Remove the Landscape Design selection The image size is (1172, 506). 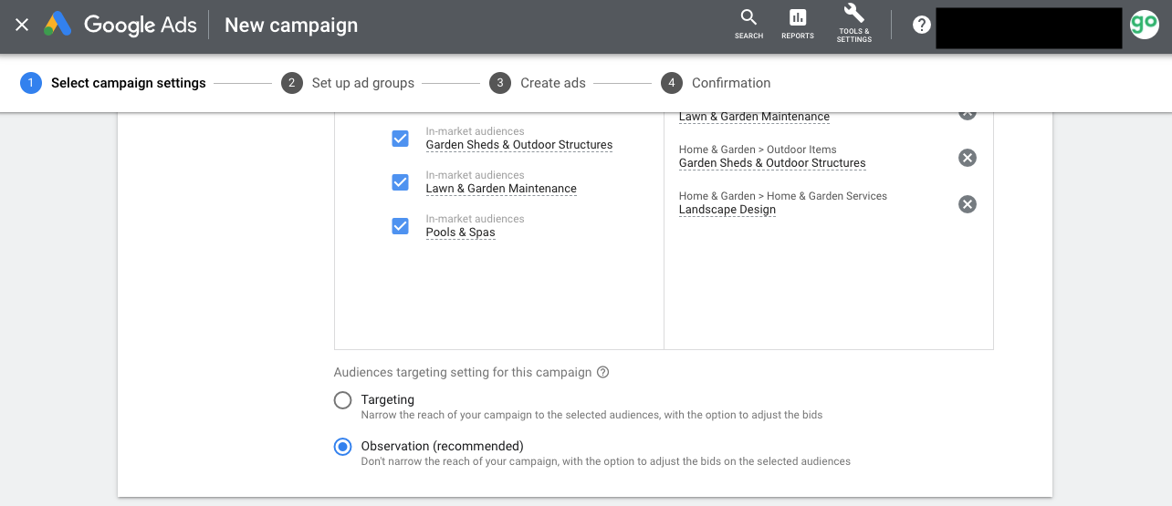968,204
